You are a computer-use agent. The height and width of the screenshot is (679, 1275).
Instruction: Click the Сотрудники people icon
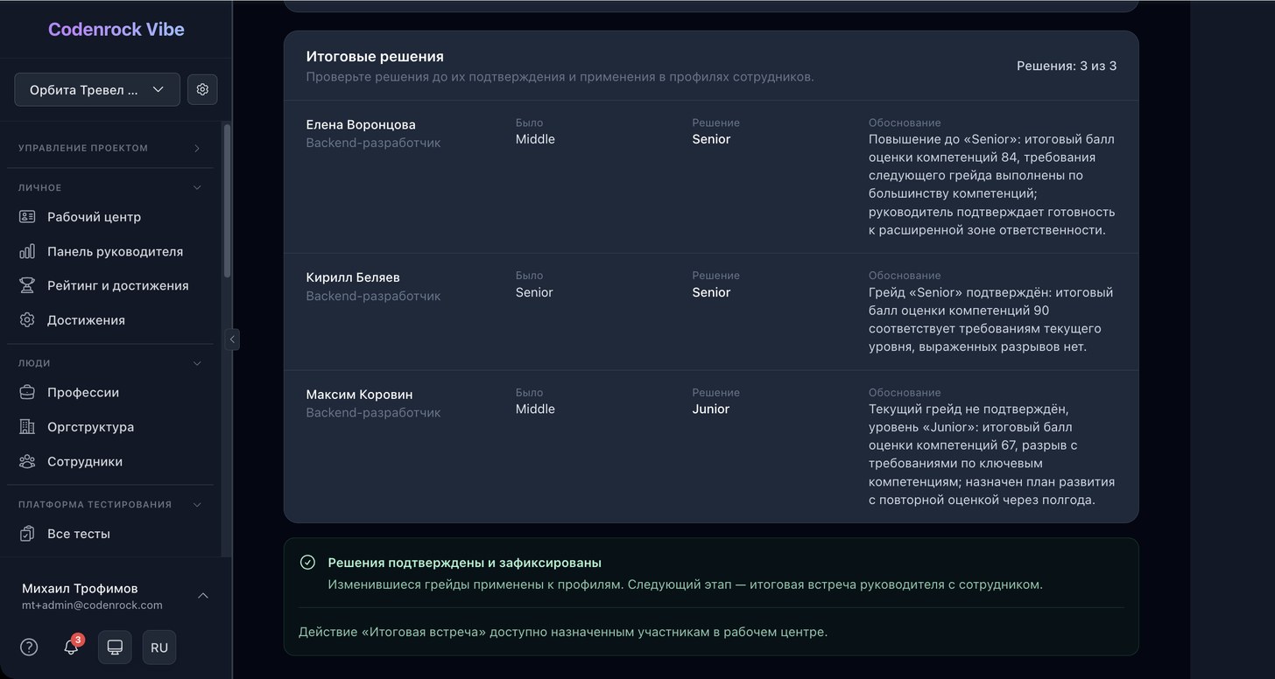click(27, 461)
